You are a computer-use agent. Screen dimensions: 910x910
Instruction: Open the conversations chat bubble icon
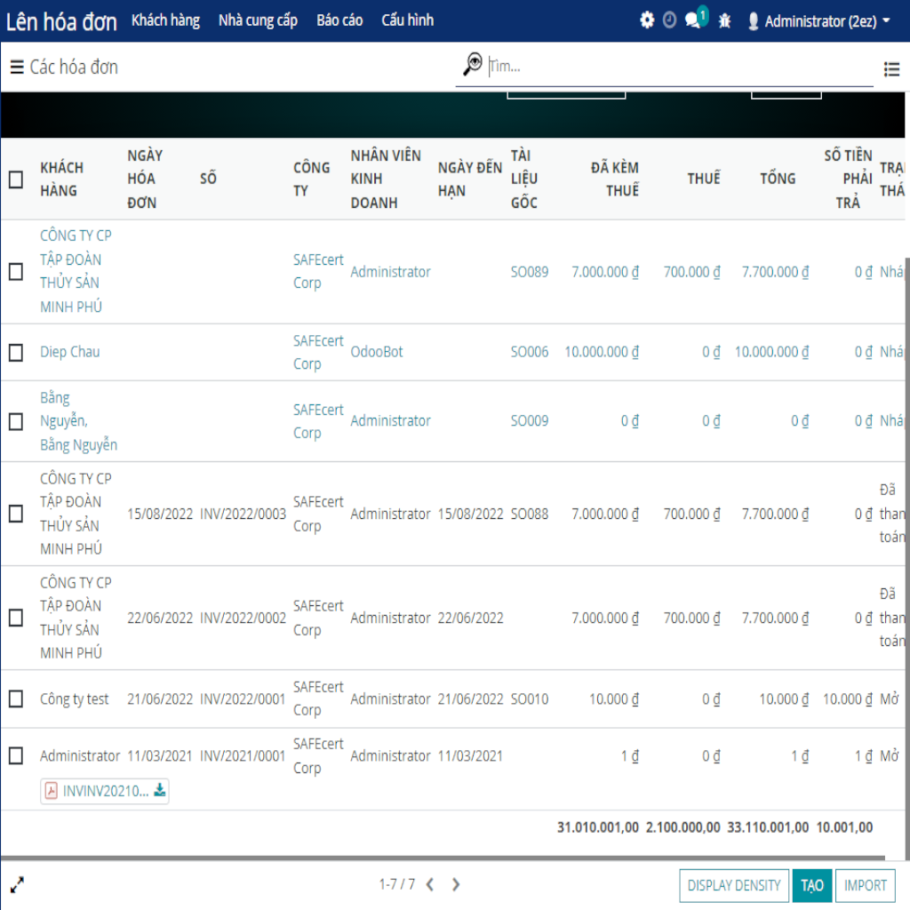tap(694, 20)
